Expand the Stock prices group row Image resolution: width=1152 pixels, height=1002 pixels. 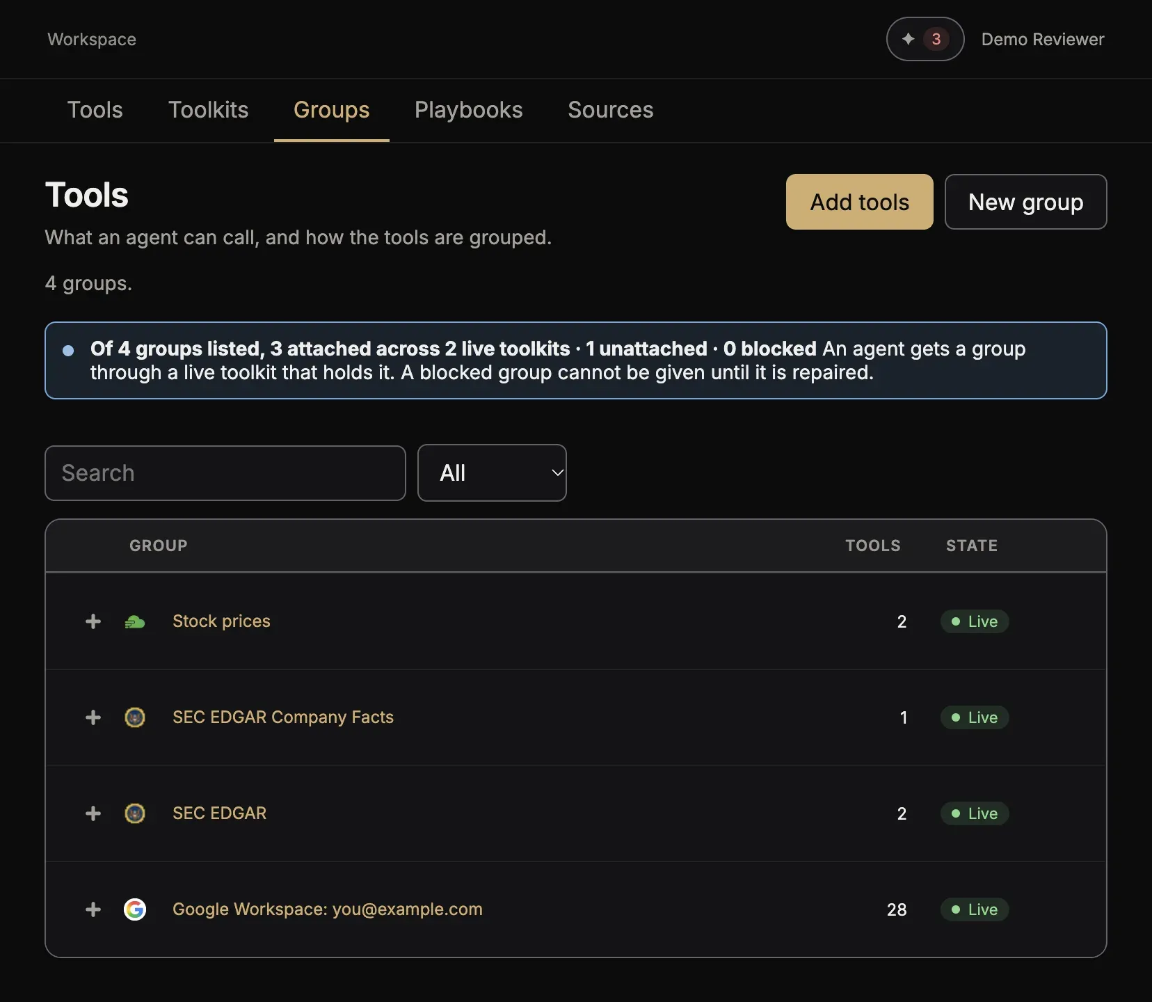(93, 621)
